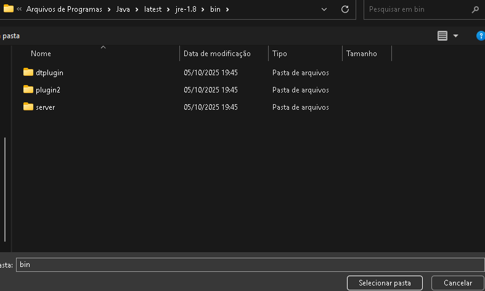Screen dimensions: 485x291
Task: Expand chevron after Java breadcrumb
Action: [x=137, y=10]
